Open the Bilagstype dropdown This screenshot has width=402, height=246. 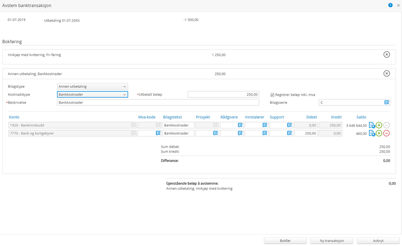pyautogui.click(x=92, y=86)
